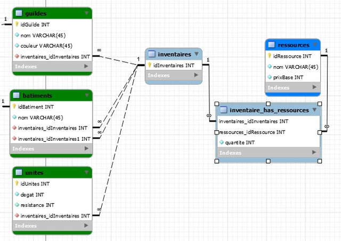
Task: Click the couleur column diamond icon
Action: [x=17, y=45]
